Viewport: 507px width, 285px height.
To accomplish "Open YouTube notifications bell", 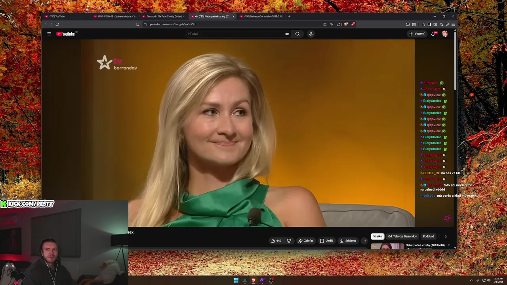I will pyautogui.click(x=433, y=34).
